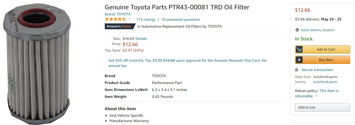Show Details for the Was price
355x125 pixels.
point(141,39)
